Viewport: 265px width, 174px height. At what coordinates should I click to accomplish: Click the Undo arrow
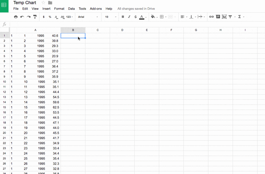pos(22,17)
